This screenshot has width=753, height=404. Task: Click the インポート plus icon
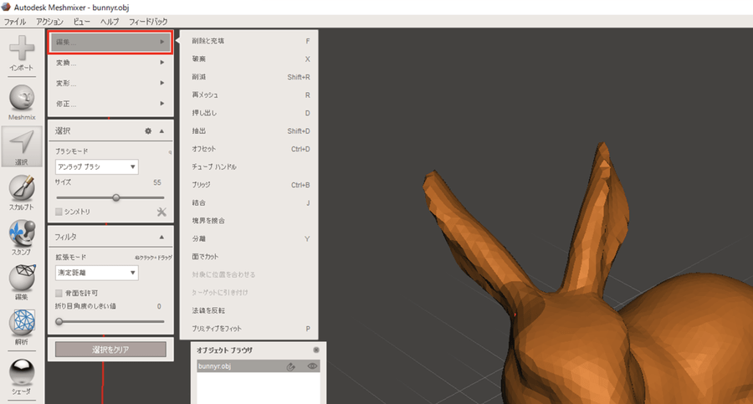tap(22, 49)
